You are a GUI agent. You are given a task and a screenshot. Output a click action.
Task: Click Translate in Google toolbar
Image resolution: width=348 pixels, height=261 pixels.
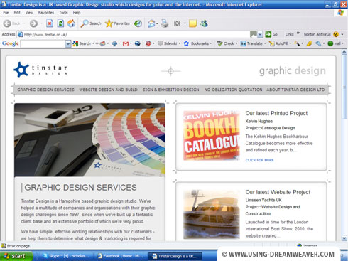click(x=251, y=43)
